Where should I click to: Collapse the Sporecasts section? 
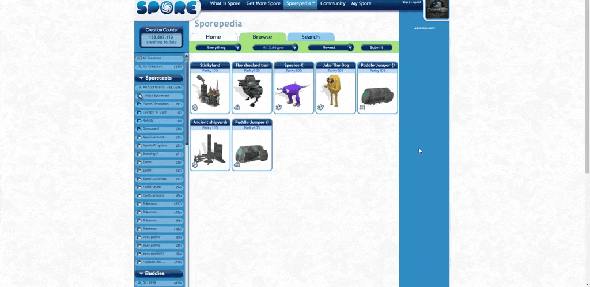tap(141, 78)
